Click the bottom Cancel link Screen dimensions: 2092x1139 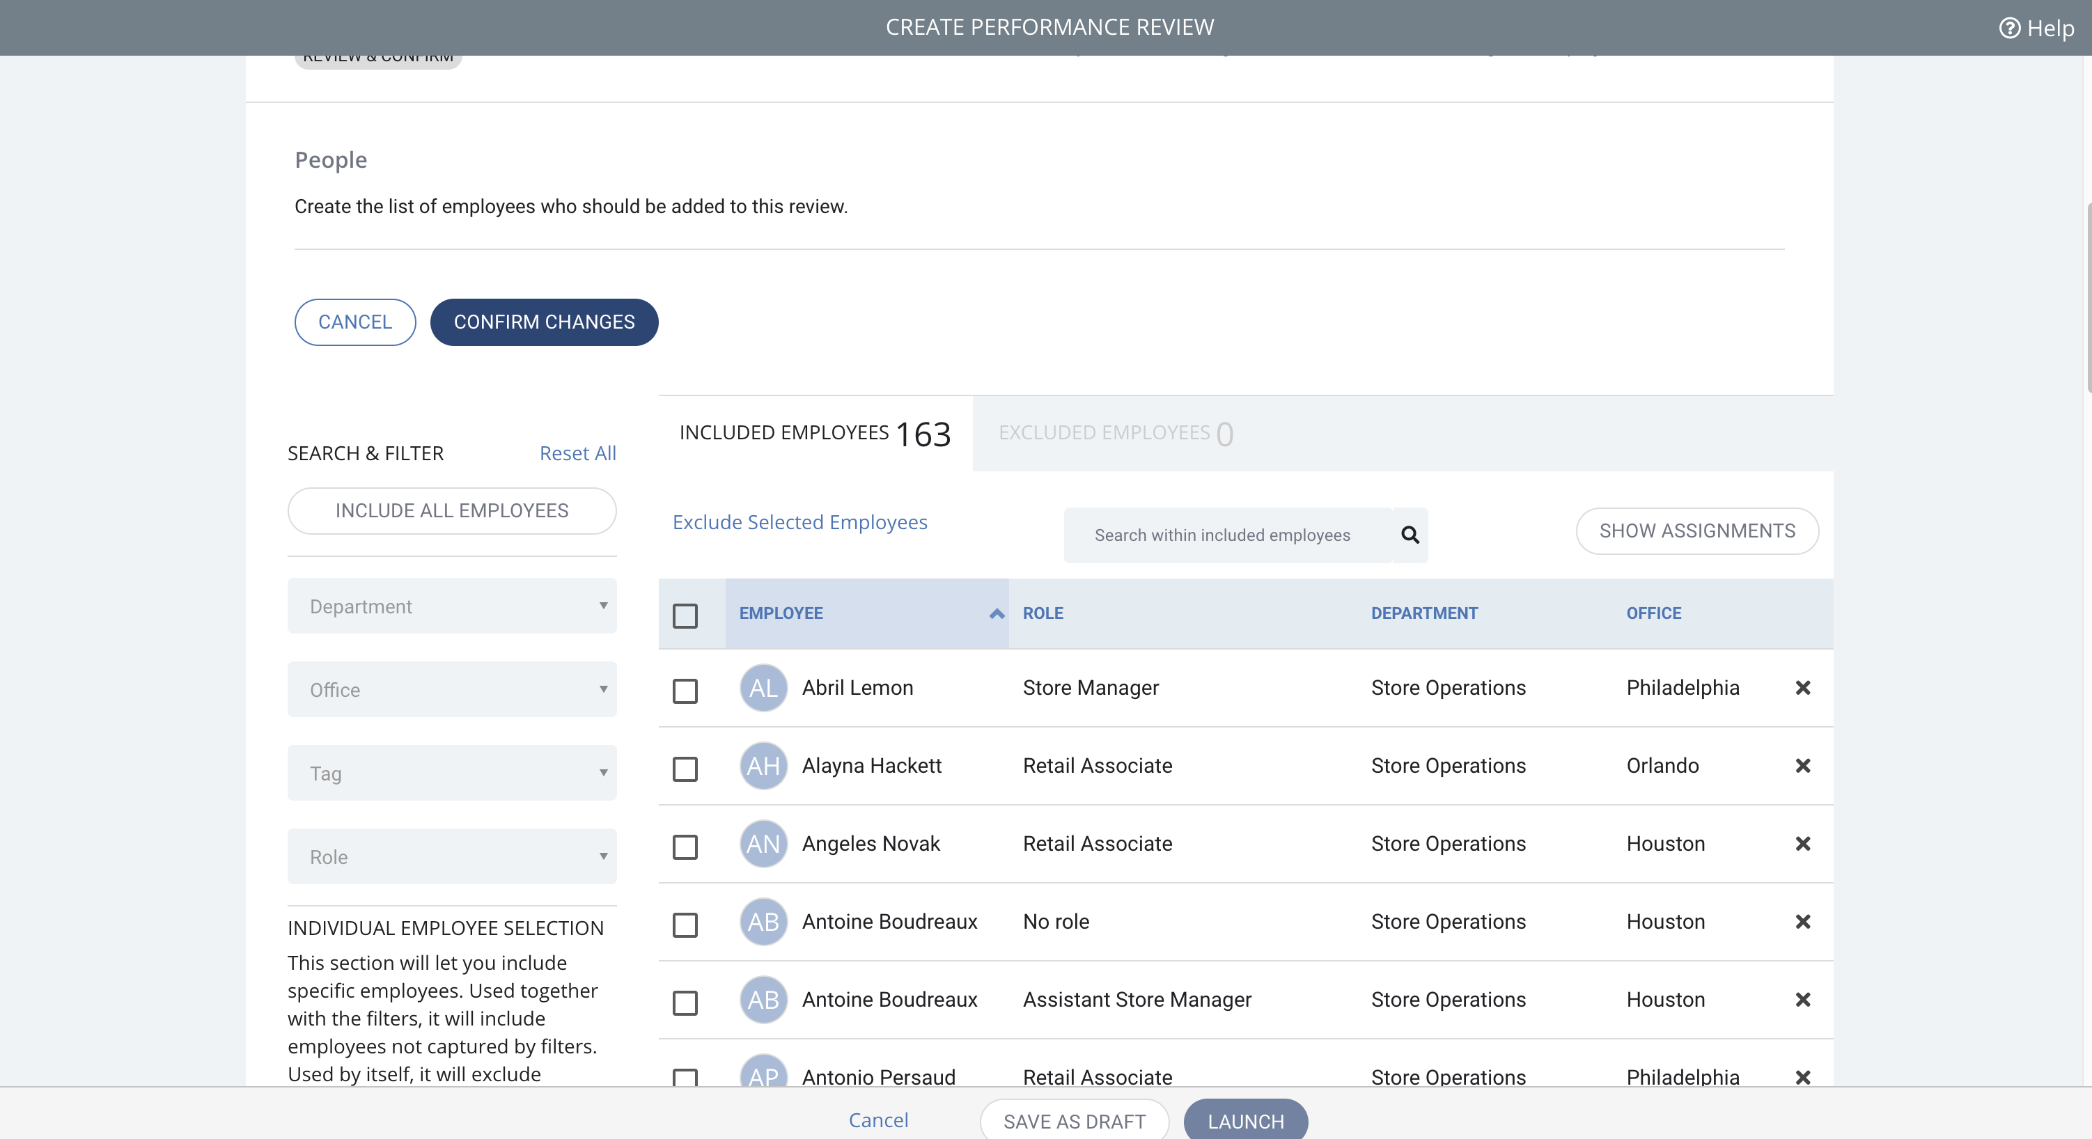879,1120
